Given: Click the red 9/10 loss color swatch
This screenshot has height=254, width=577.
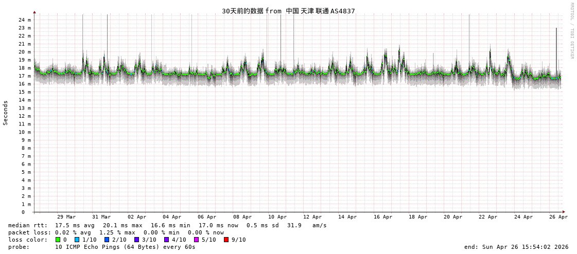Looking at the screenshot, I should pos(226,240).
